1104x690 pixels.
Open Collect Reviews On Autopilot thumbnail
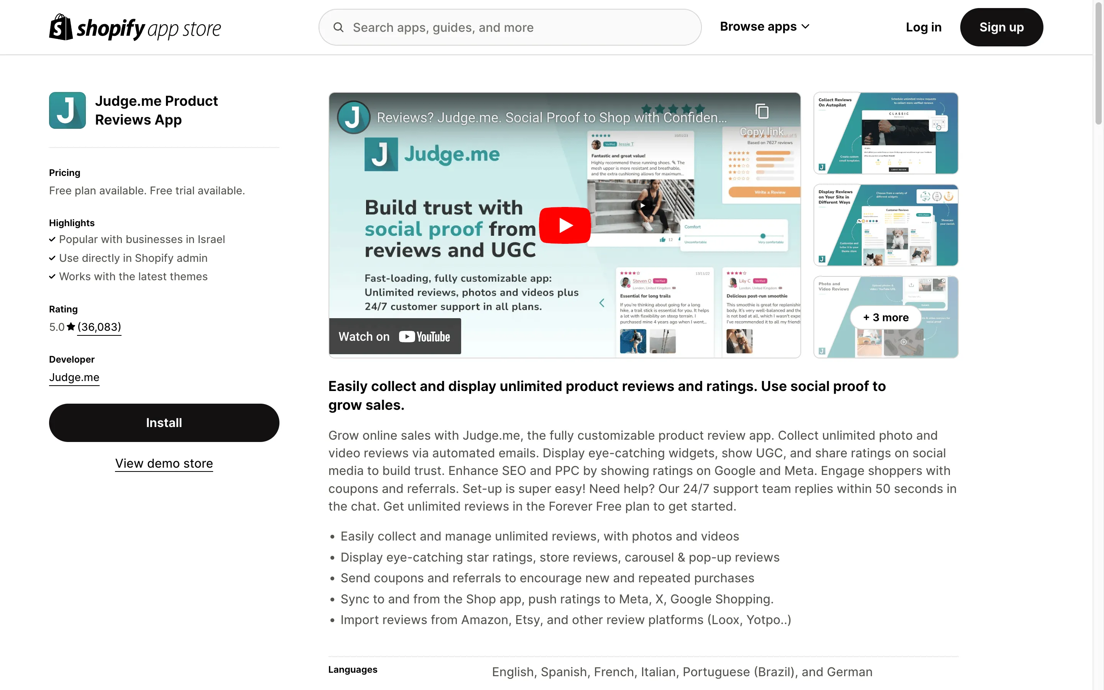(x=886, y=133)
